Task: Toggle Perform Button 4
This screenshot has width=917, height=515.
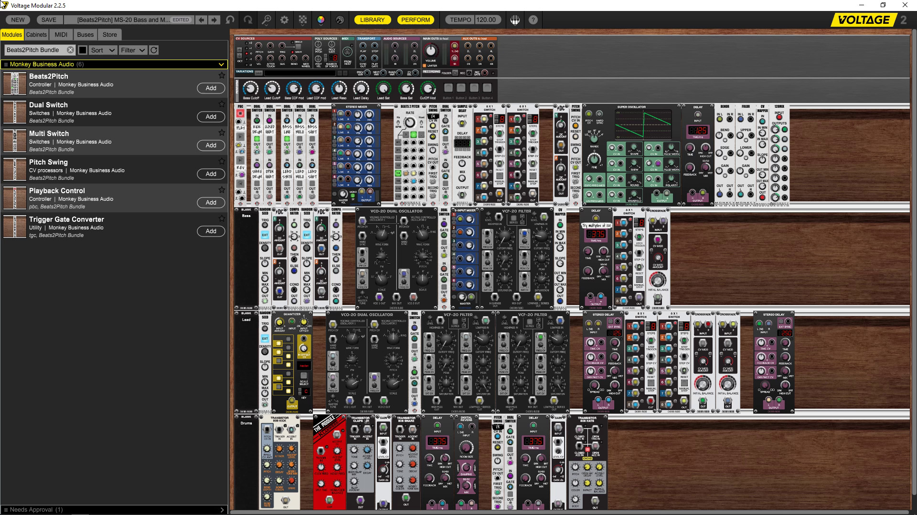Action: [x=487, y=88]
